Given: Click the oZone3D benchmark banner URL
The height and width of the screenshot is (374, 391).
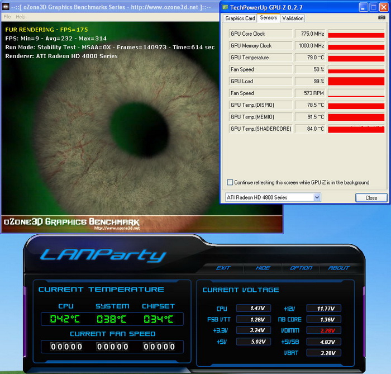Looking at the screenshot, I should coord(117,228).
